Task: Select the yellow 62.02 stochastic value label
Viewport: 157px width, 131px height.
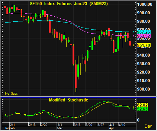Action: point(142,105)
